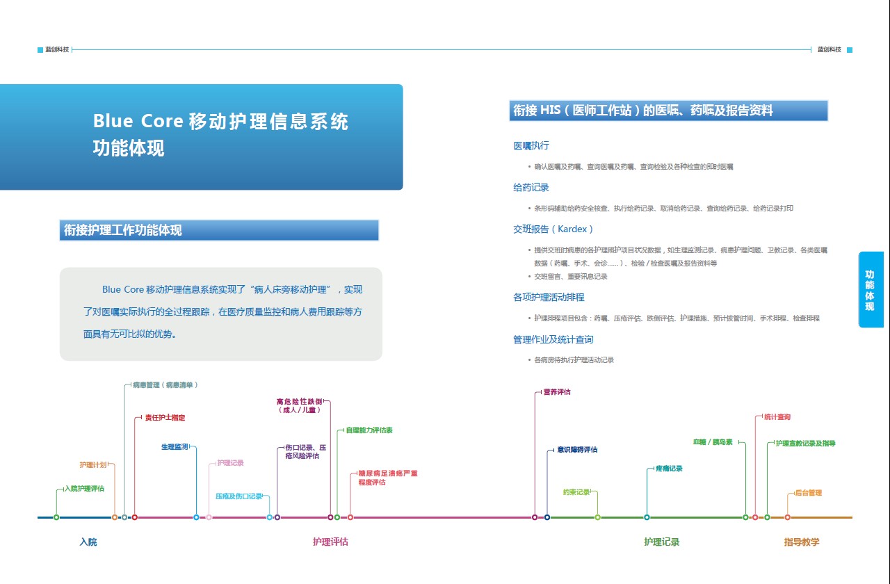
Task: Click the 糖尿病足溃疡严重程度评估 label
Action: 387,478
